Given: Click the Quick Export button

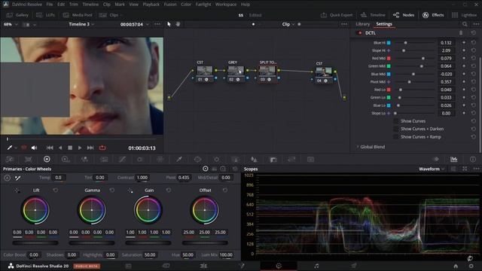Looking at the screenshot, I should pyautogui.click(x=337, y=15).
